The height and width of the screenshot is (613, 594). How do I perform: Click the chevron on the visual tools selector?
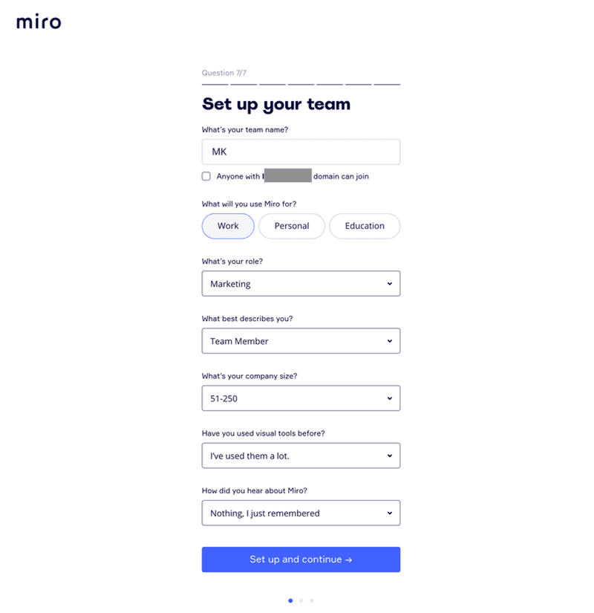coord(391,455)
